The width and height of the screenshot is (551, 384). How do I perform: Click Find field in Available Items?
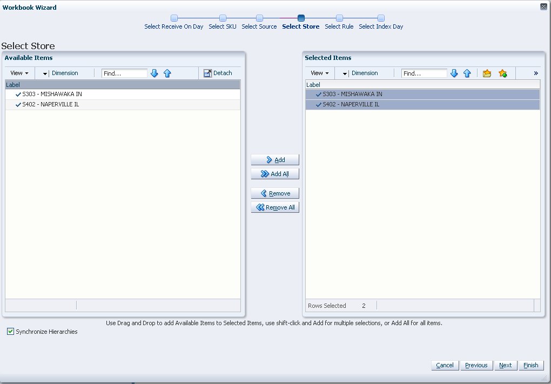click(124, 73)
